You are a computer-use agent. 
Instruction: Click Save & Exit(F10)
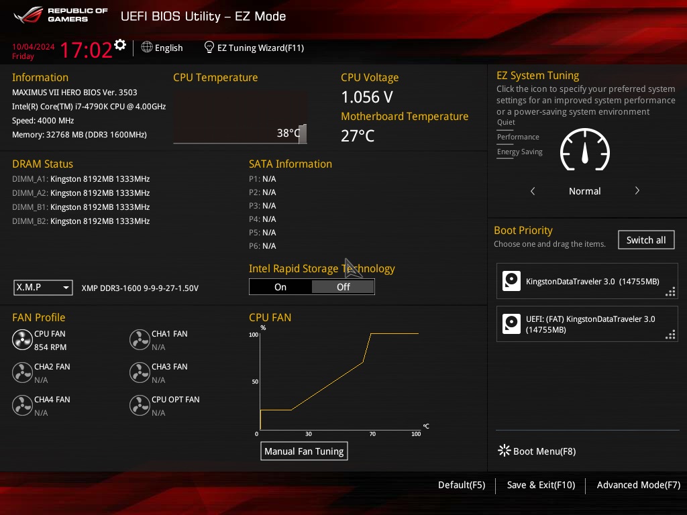541,485
